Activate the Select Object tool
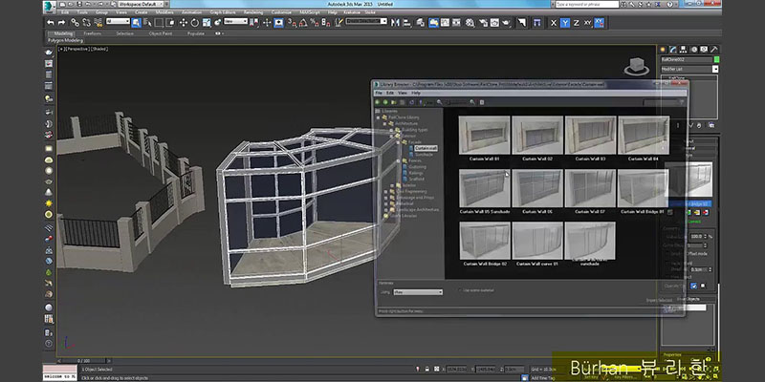The image size is (765, 382). 136,22
